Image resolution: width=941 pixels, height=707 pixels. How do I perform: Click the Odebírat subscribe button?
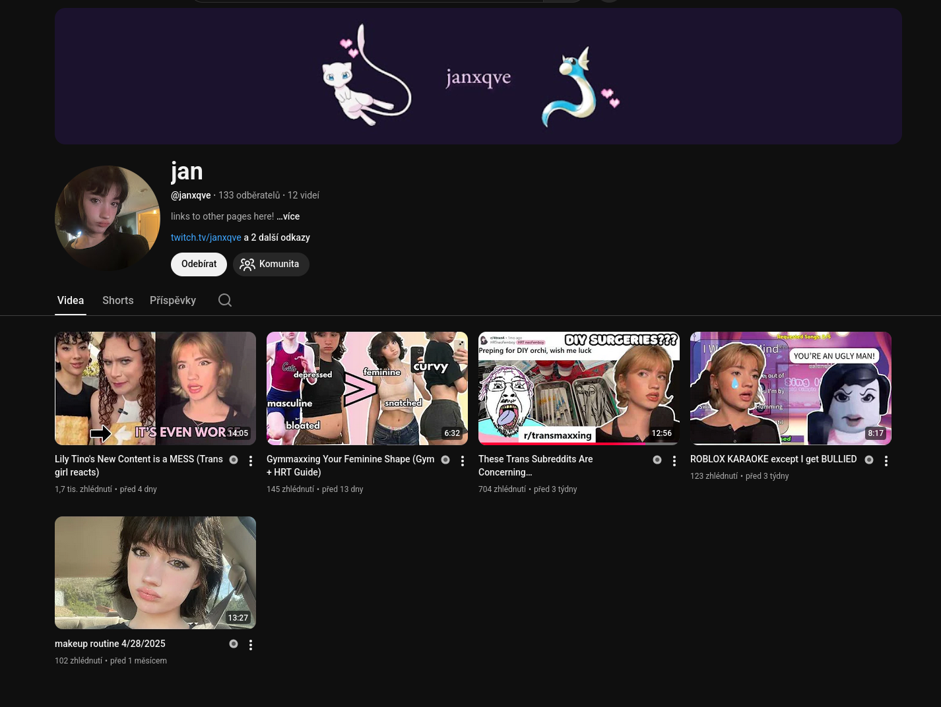pos(199,264)
